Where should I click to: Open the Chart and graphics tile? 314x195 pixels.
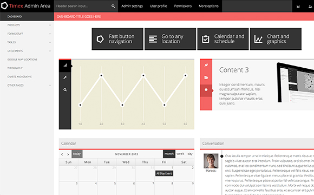click(x=276, y=39)
